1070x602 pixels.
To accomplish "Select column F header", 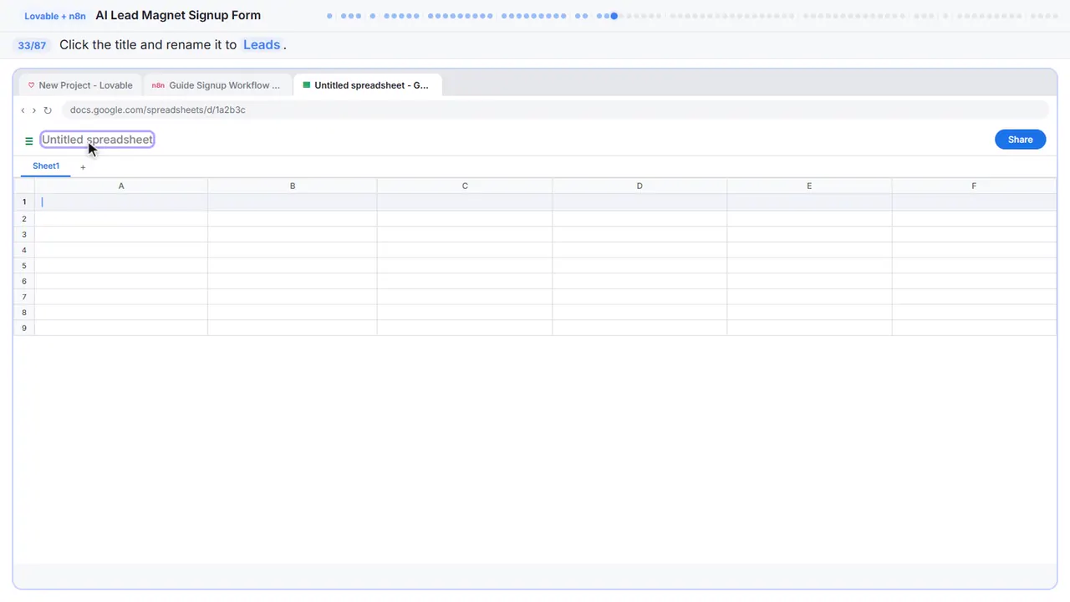I will (x=974, y=186).
